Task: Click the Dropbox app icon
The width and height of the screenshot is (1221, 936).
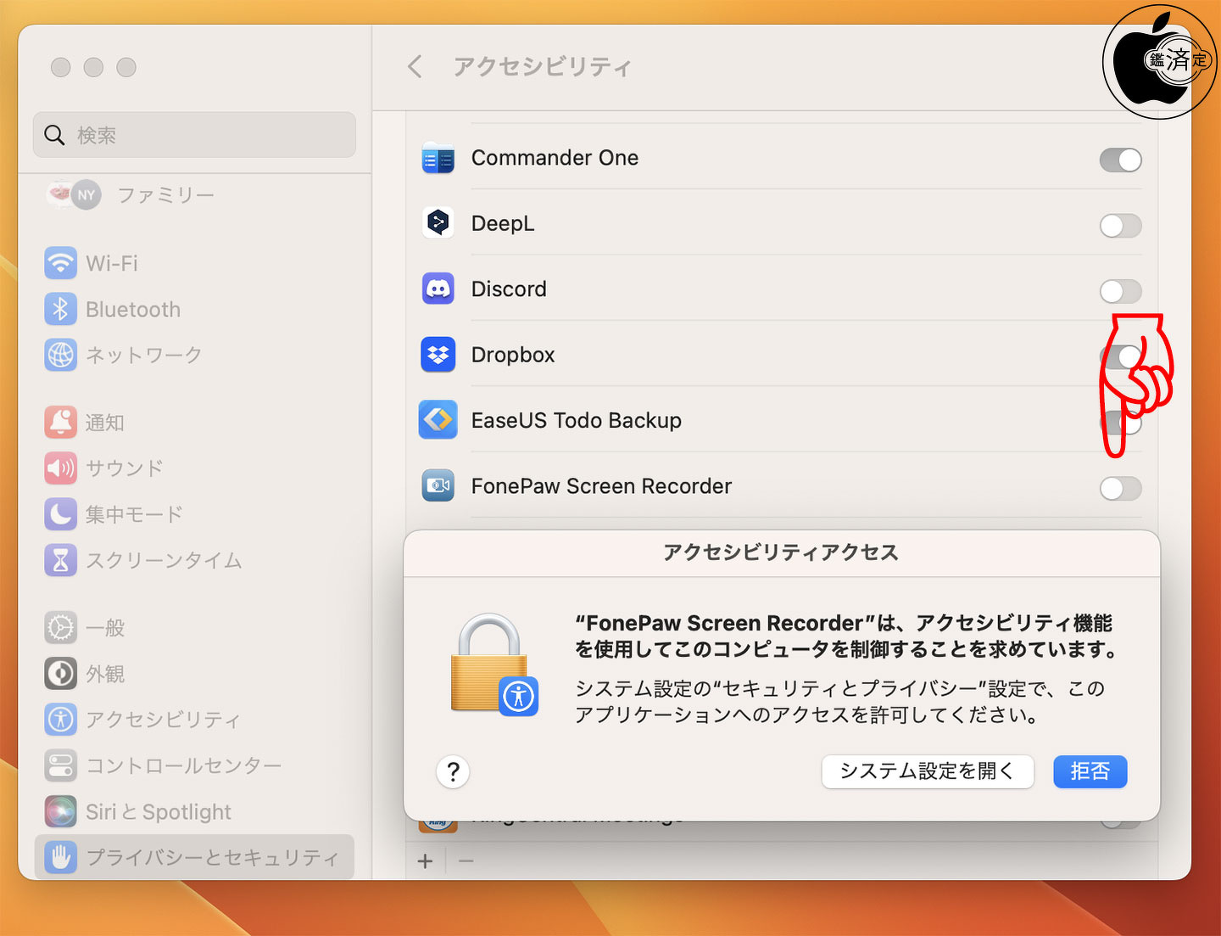Action: click(438, 355)
